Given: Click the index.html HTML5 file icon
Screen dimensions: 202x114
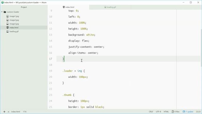Looking at the screenshot, I should tap(8, 28).
